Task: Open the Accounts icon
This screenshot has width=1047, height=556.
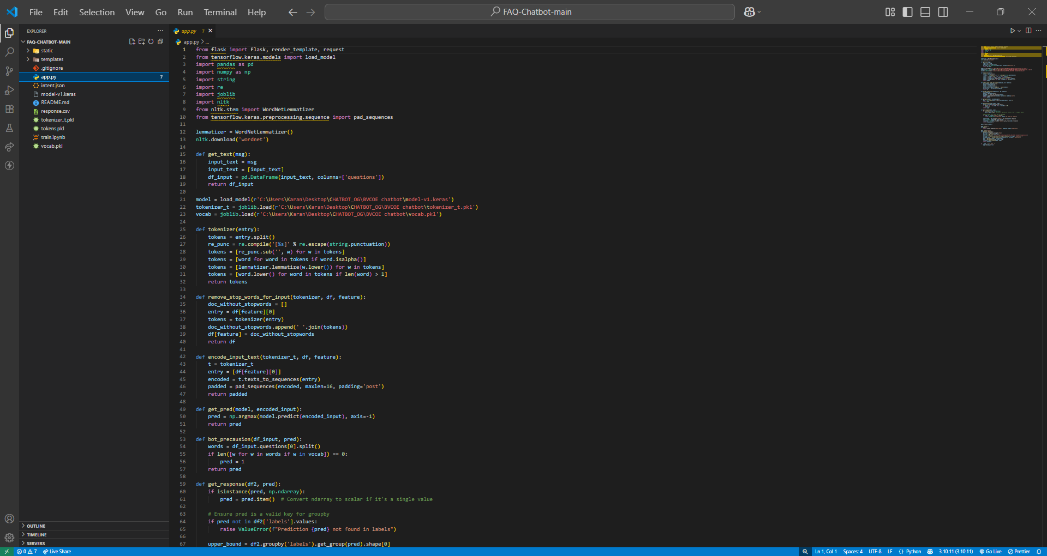Action: click(9, 519)
